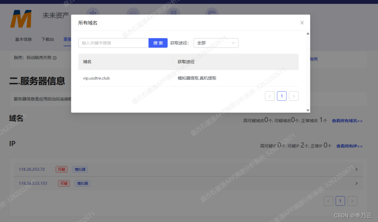The height and width of the screenshot is (222, 378).
Task: Click the 获取途径 column header
Action: [186, 62]
